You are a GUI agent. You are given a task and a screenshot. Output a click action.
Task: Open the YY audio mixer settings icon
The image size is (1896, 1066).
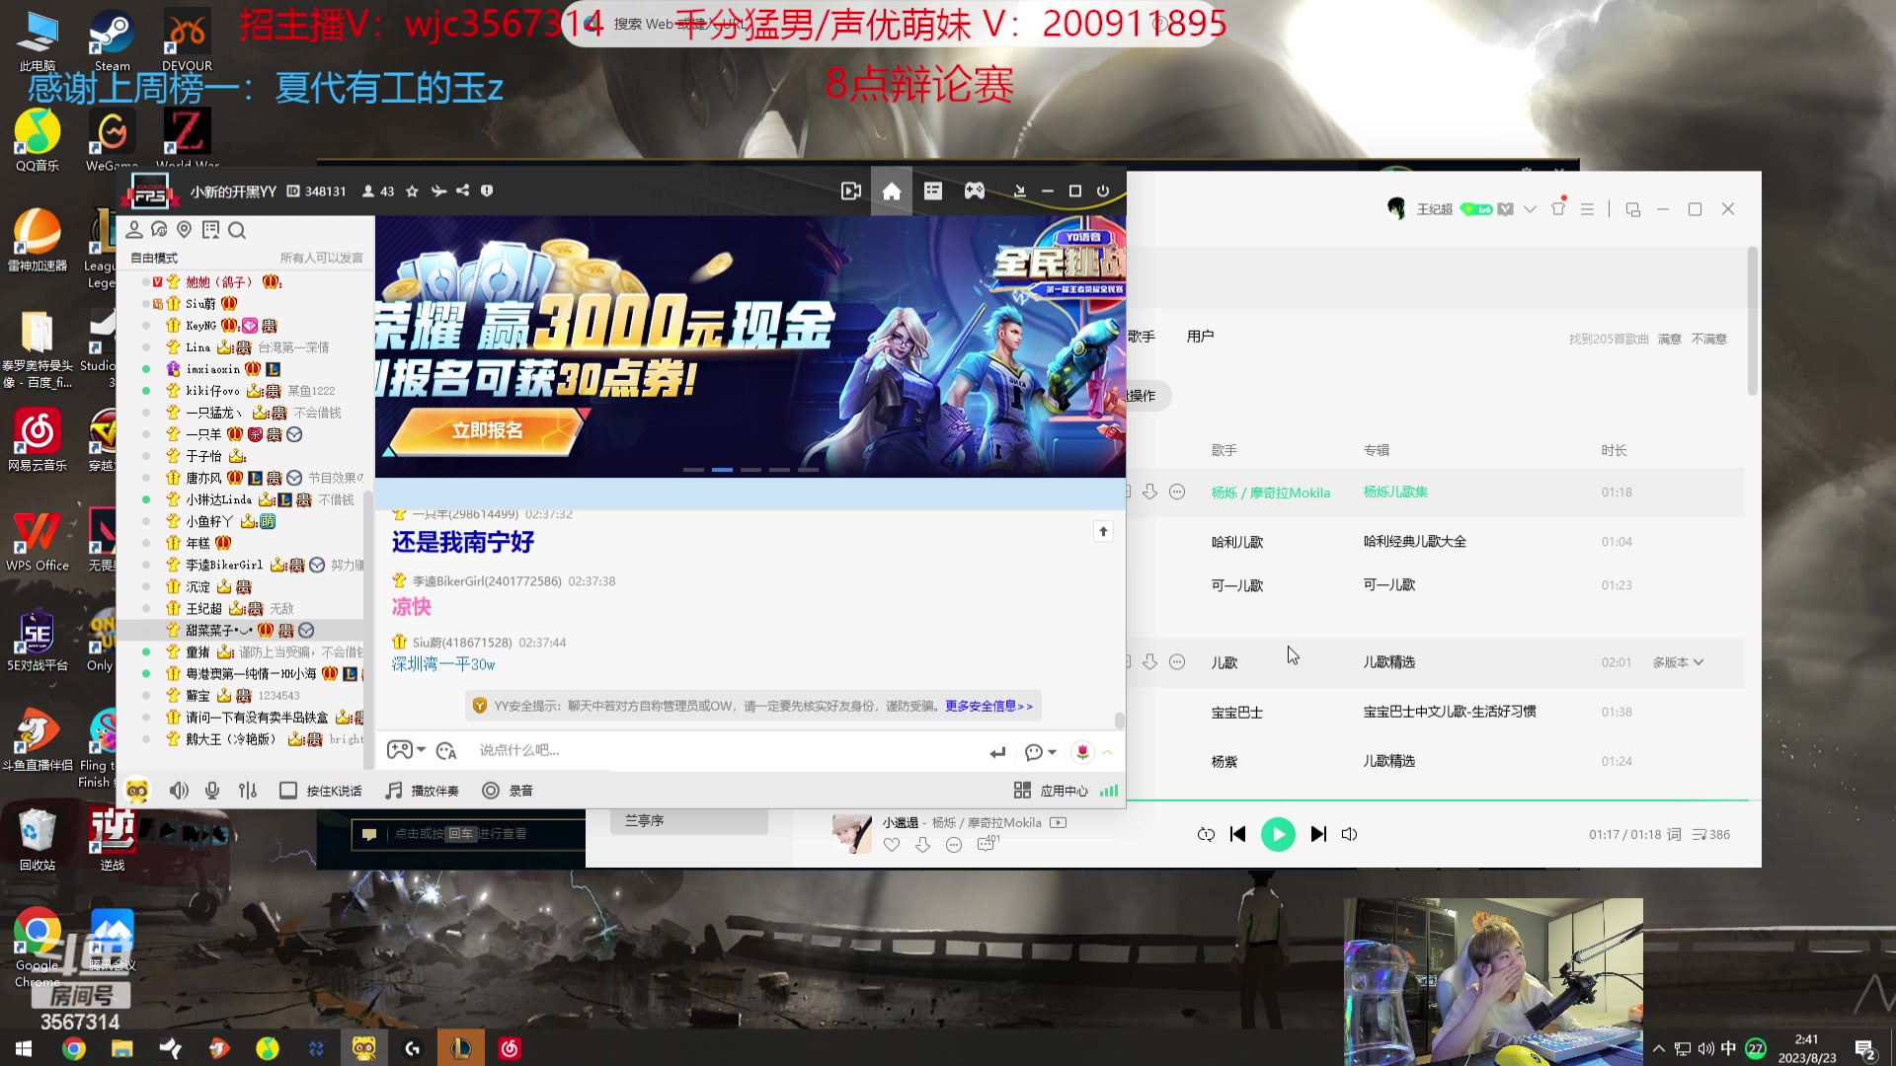point(248,791)
